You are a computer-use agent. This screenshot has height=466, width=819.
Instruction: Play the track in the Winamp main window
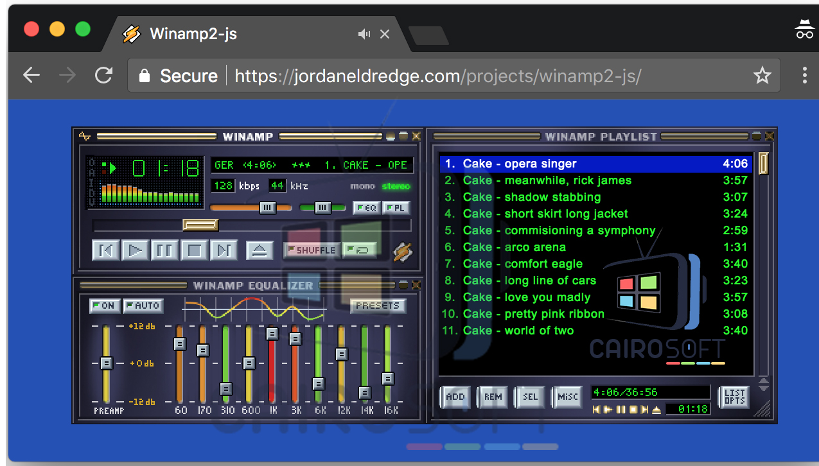[136, 250]
